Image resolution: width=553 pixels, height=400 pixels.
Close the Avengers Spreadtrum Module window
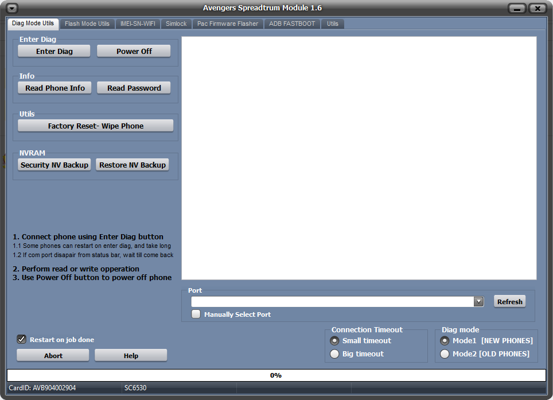pyautogui.click(x=538, y=8)
